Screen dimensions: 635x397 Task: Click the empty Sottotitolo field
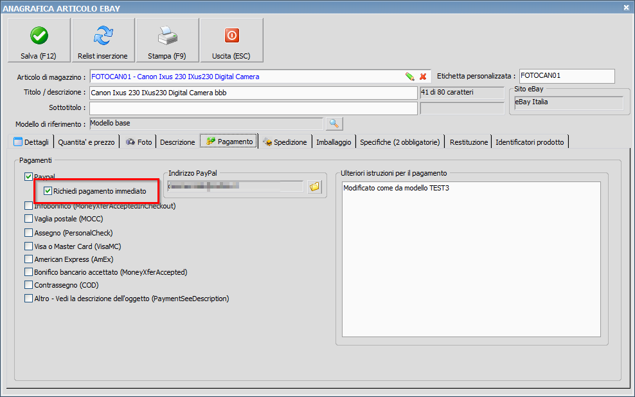tap(253, 108)
